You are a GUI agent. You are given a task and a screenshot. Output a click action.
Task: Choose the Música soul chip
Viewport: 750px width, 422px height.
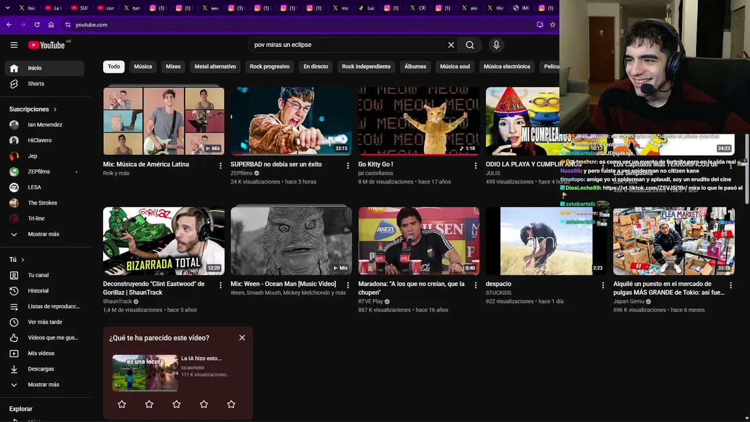click(455, 67)
